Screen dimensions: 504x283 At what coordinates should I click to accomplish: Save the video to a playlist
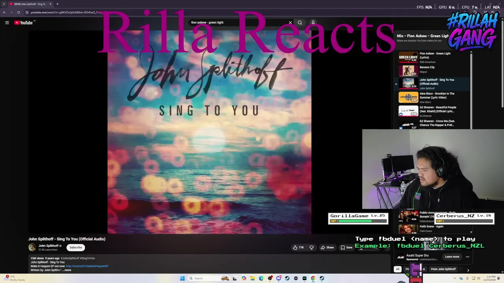click(x=346, y=248)
